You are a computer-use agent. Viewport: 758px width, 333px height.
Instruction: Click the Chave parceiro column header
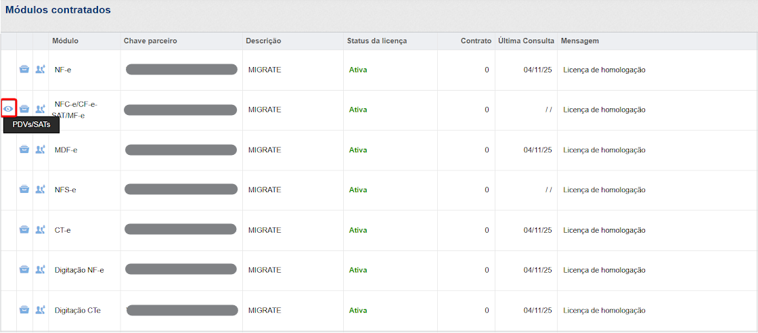150,41
